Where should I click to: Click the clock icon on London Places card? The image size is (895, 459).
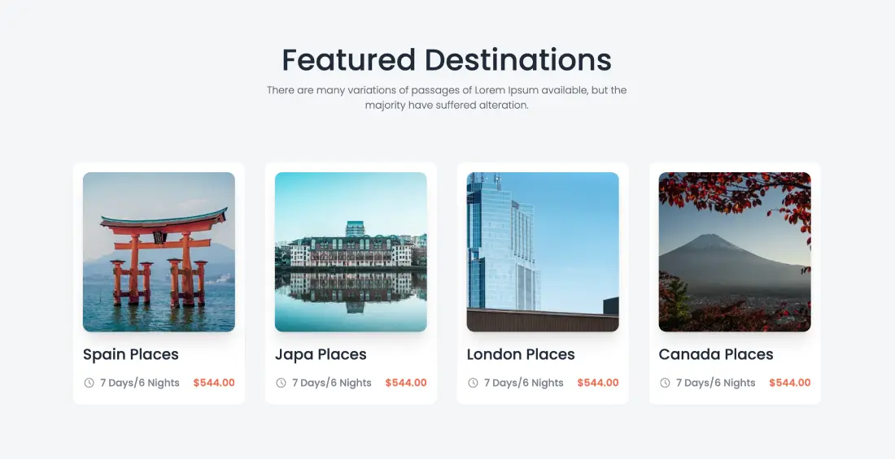473,383
